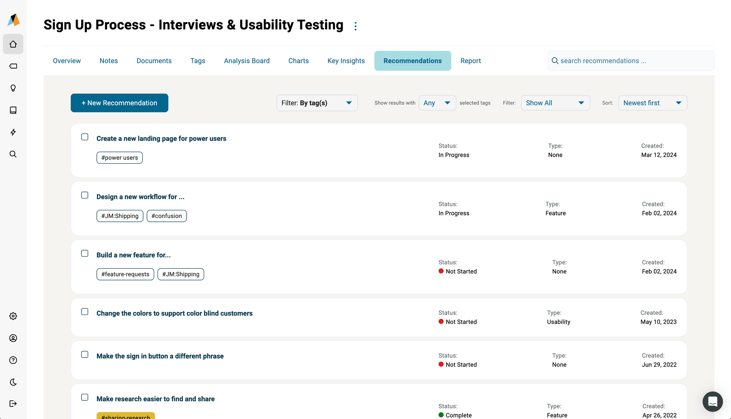The width and height of the screenshot is (731, 419).
Task: Expand the 'Newest first' sort dropdown
Action: coord(678,102)
